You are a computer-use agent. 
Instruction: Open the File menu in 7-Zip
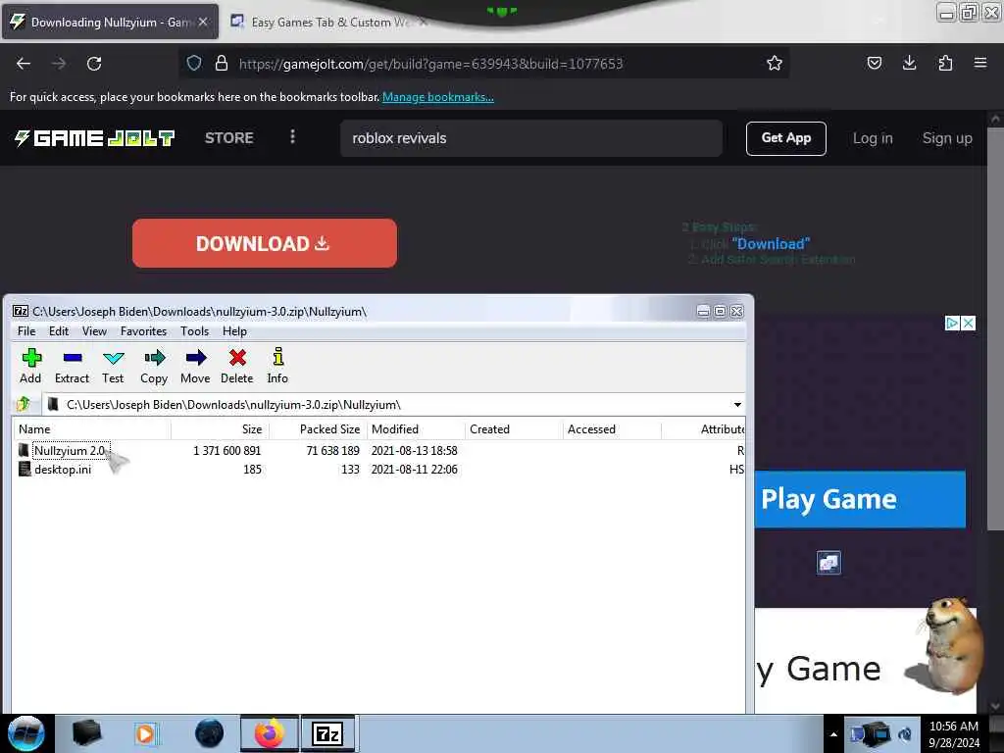[26, 331]
